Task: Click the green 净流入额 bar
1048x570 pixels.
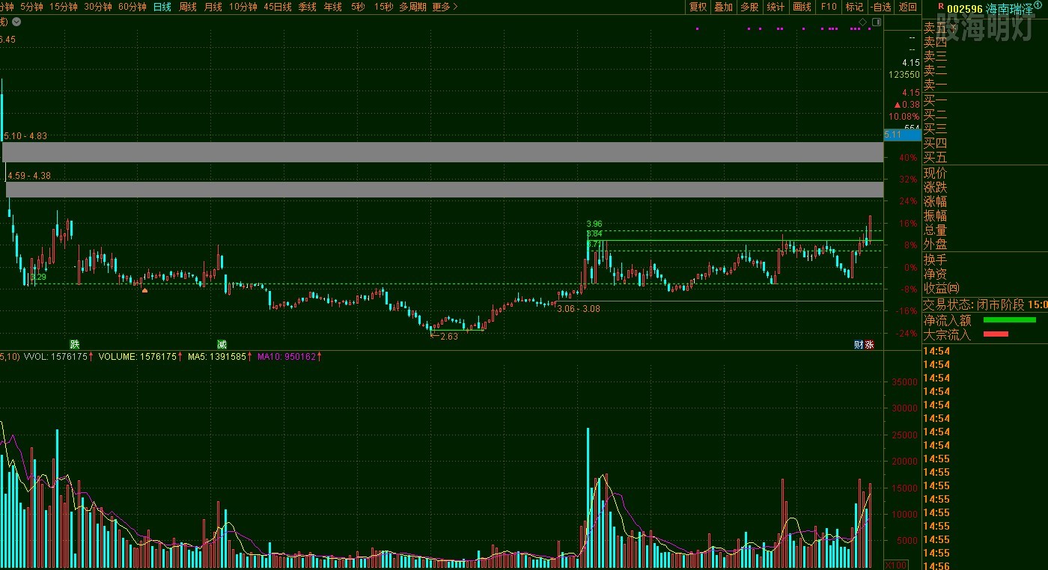Action: click(x=1009, y=320)
